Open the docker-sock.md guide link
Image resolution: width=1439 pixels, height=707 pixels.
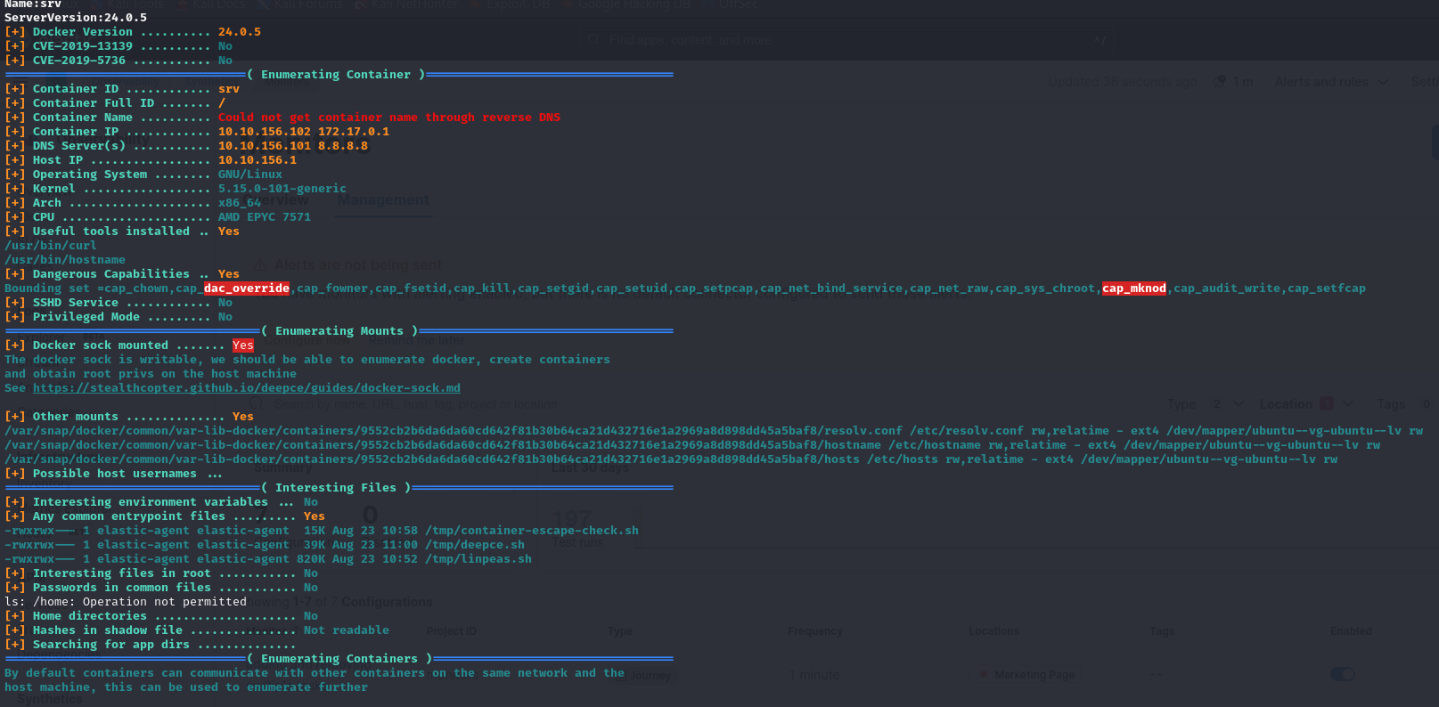(x=247, y=388)
